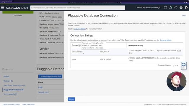
Task: Open the Help link in the panel header
Action: [184, 15]
